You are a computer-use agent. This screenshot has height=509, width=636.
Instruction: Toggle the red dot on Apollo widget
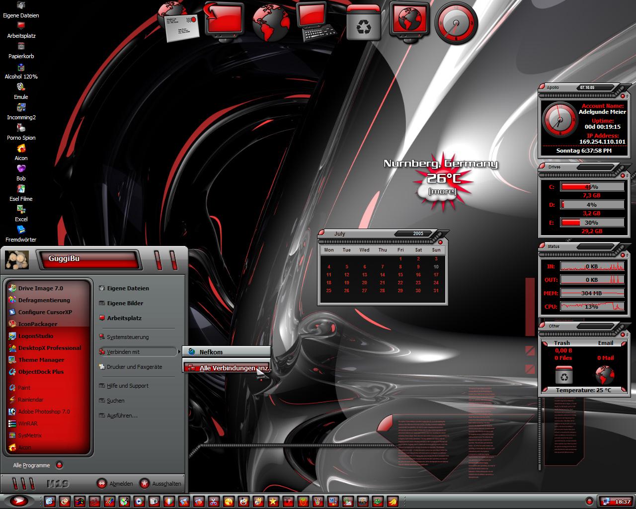click(622, 96)
